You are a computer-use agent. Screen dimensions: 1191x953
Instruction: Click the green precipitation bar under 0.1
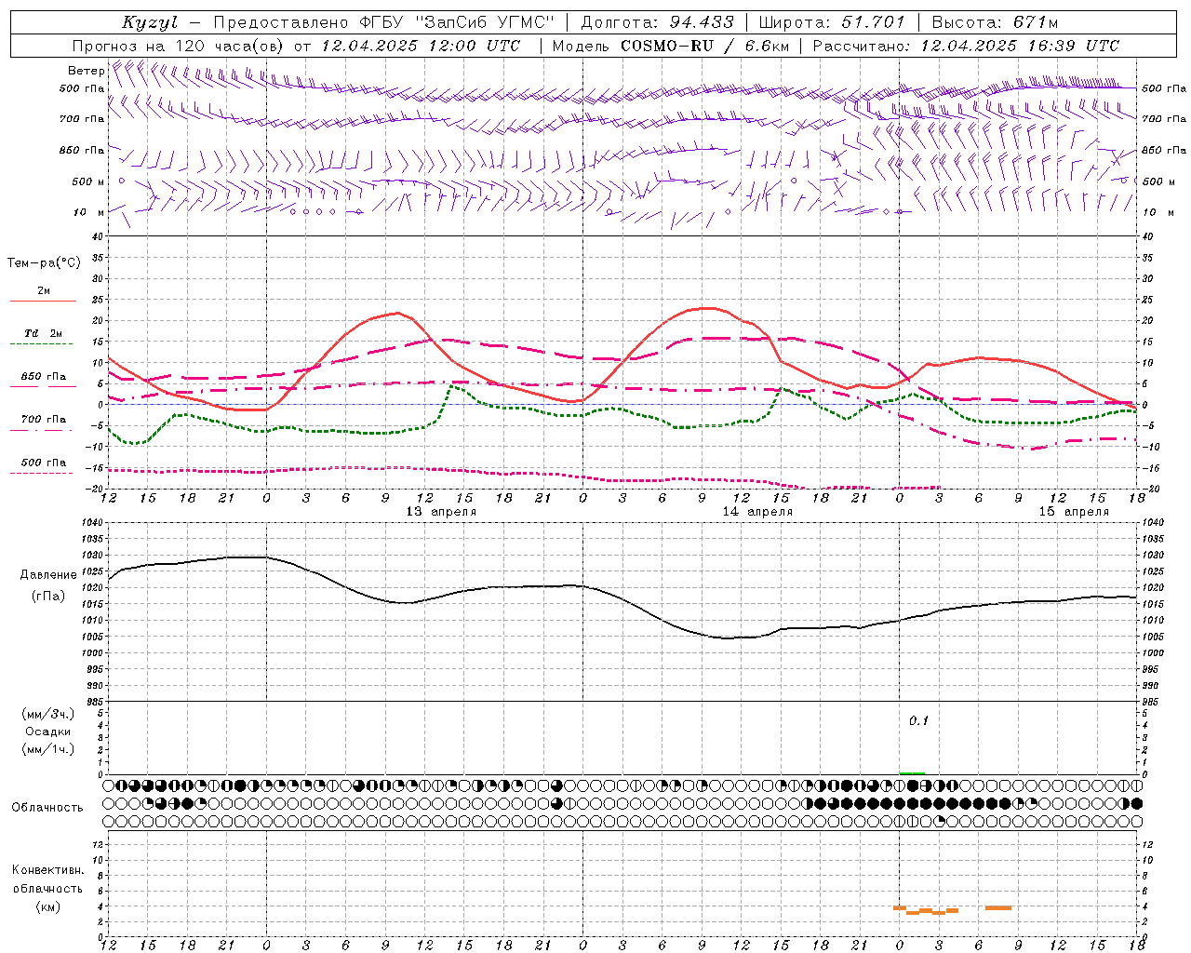912,773
